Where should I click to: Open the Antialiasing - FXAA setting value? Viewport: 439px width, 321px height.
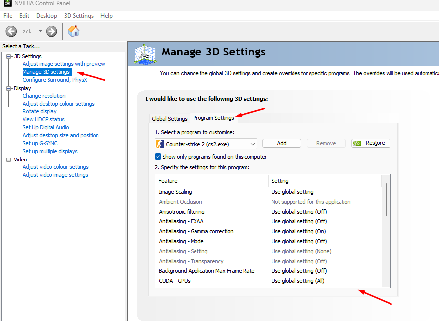[299, 221]
